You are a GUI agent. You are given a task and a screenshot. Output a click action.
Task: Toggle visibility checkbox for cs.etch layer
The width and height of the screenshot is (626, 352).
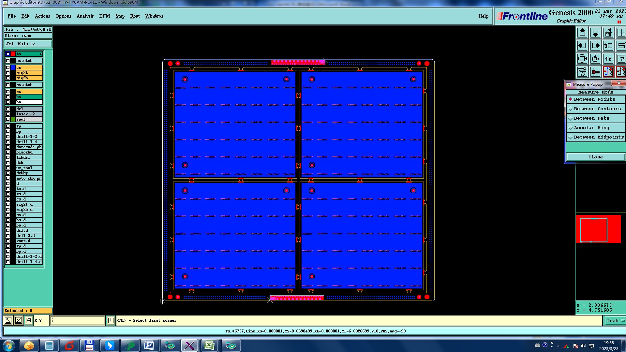click(x=8, y=61)
